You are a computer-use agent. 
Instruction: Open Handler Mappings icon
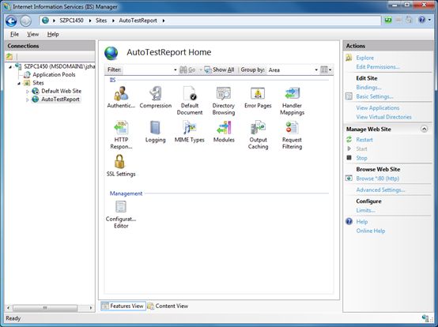pos(292,93)
